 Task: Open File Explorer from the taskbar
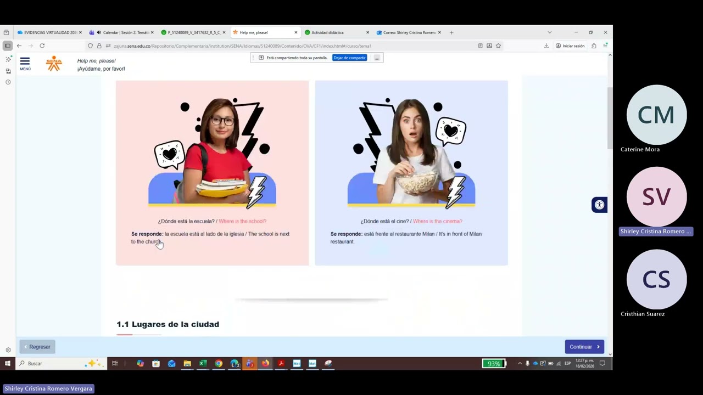coord(187,363)
